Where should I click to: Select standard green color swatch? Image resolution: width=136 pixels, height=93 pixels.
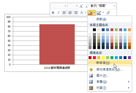tap(112, 57)
